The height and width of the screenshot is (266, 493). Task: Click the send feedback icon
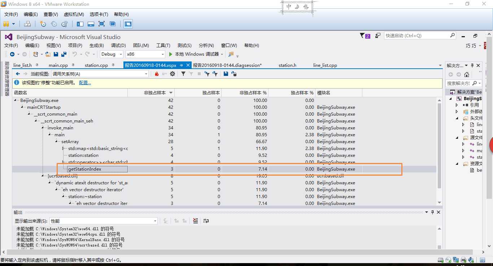(378, 35)
